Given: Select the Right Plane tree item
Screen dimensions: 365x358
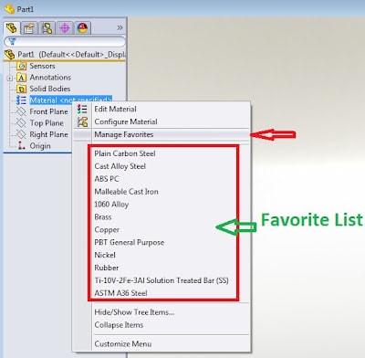Looking at the screenshot, I should click(48, 134).
